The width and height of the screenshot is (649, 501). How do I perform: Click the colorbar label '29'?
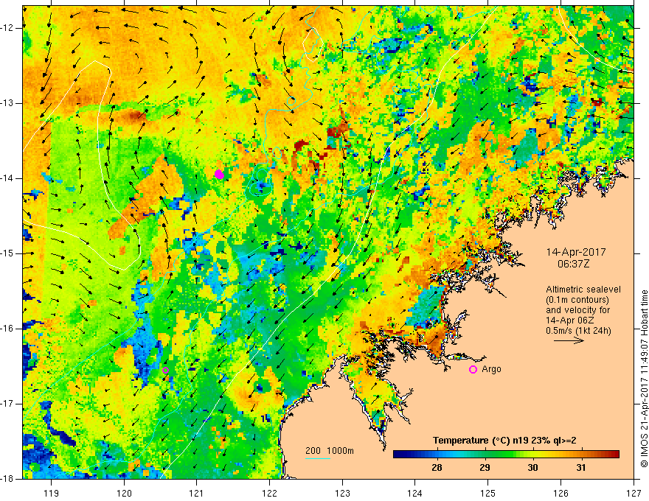pos(485,468)
